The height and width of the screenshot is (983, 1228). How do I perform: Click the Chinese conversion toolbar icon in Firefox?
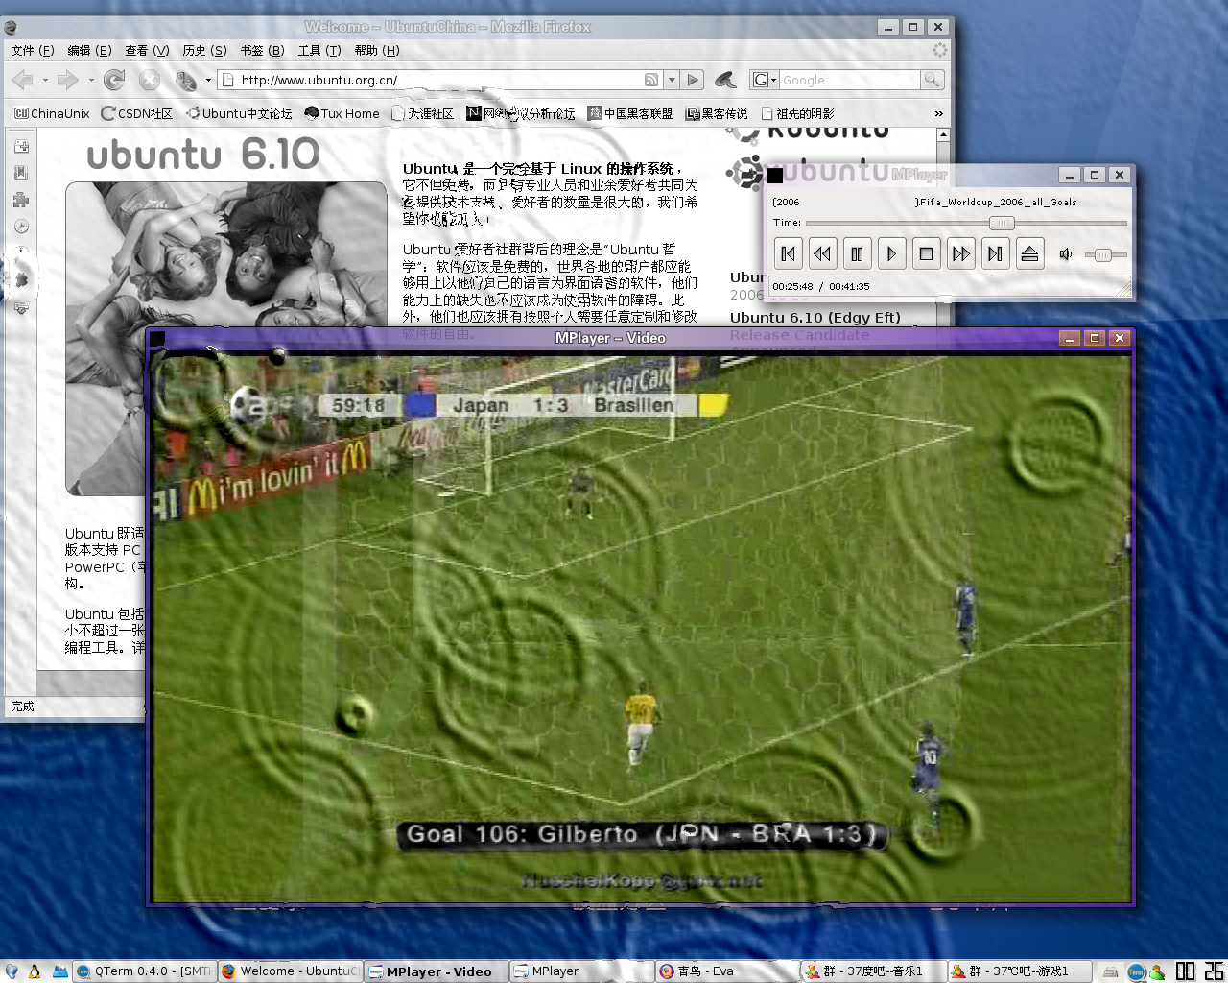click(x=185, y=80)
